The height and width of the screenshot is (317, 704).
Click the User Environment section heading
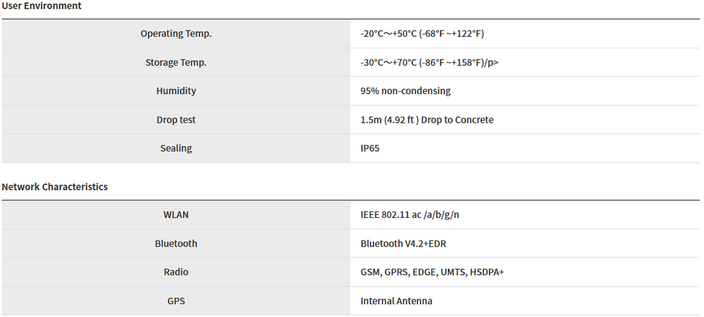pos(42,6)
